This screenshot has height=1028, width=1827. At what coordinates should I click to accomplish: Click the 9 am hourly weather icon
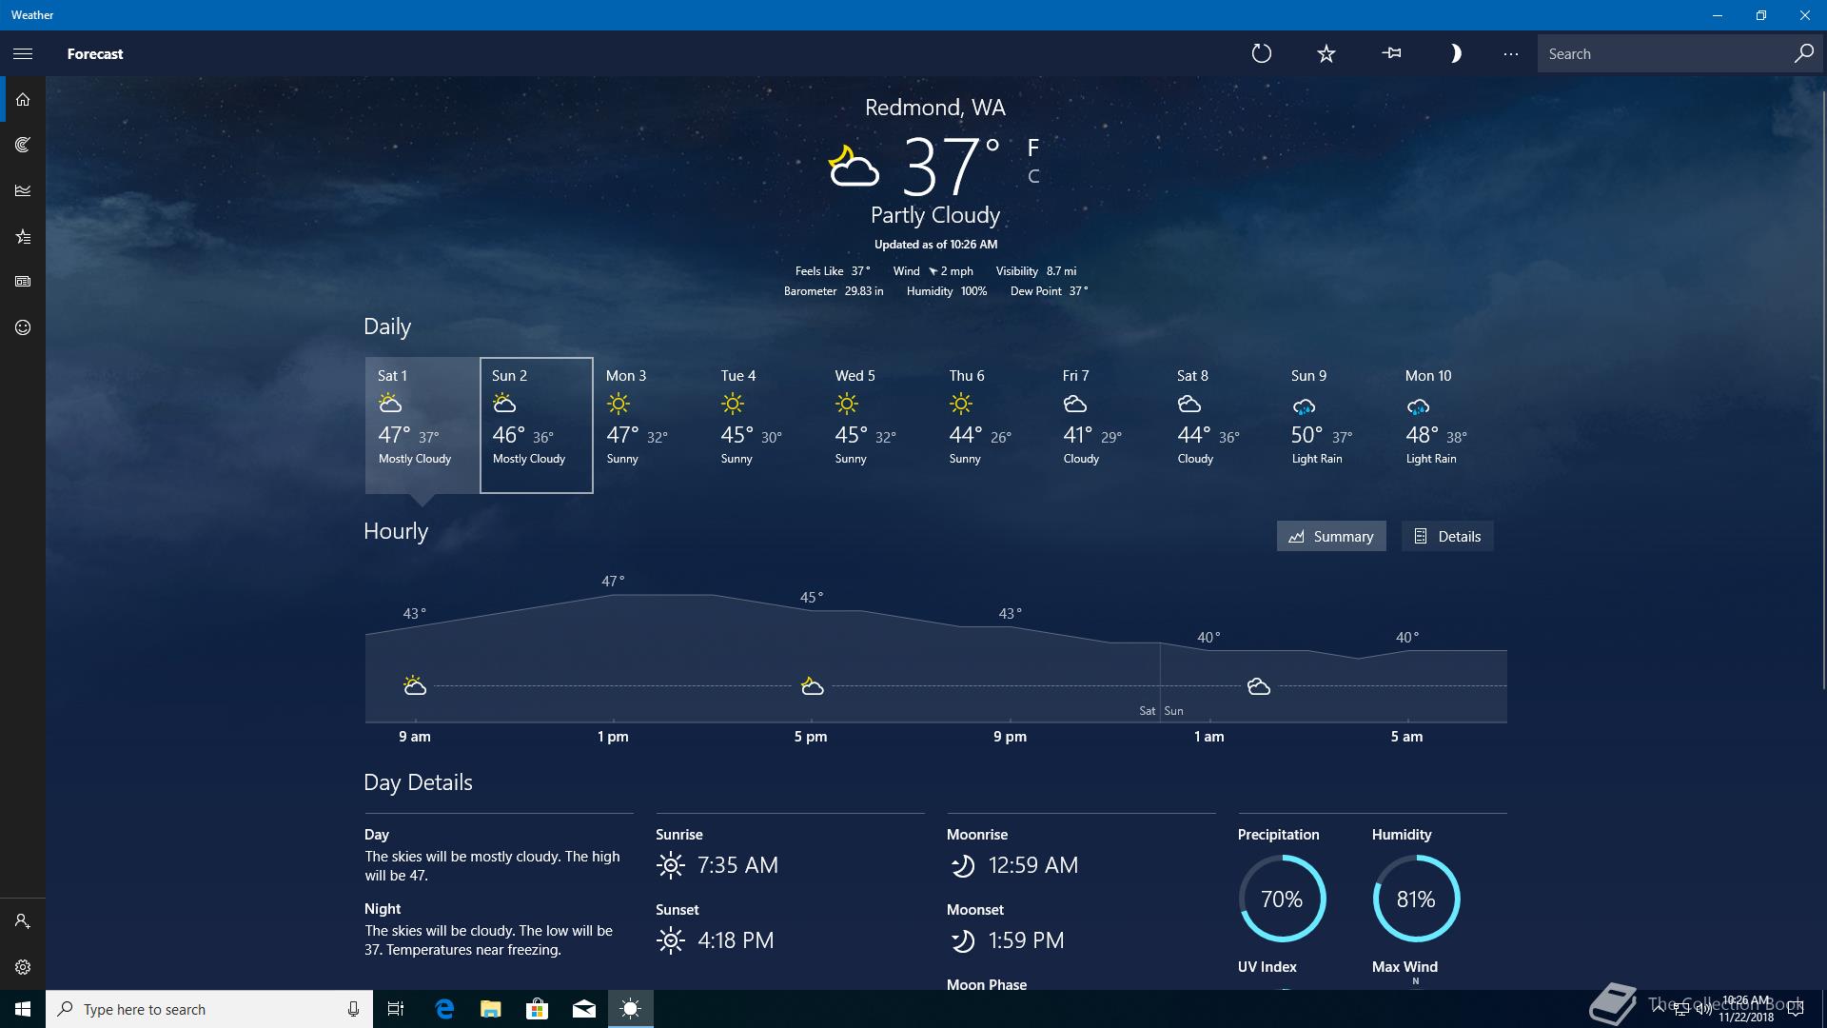pos(414,685)
